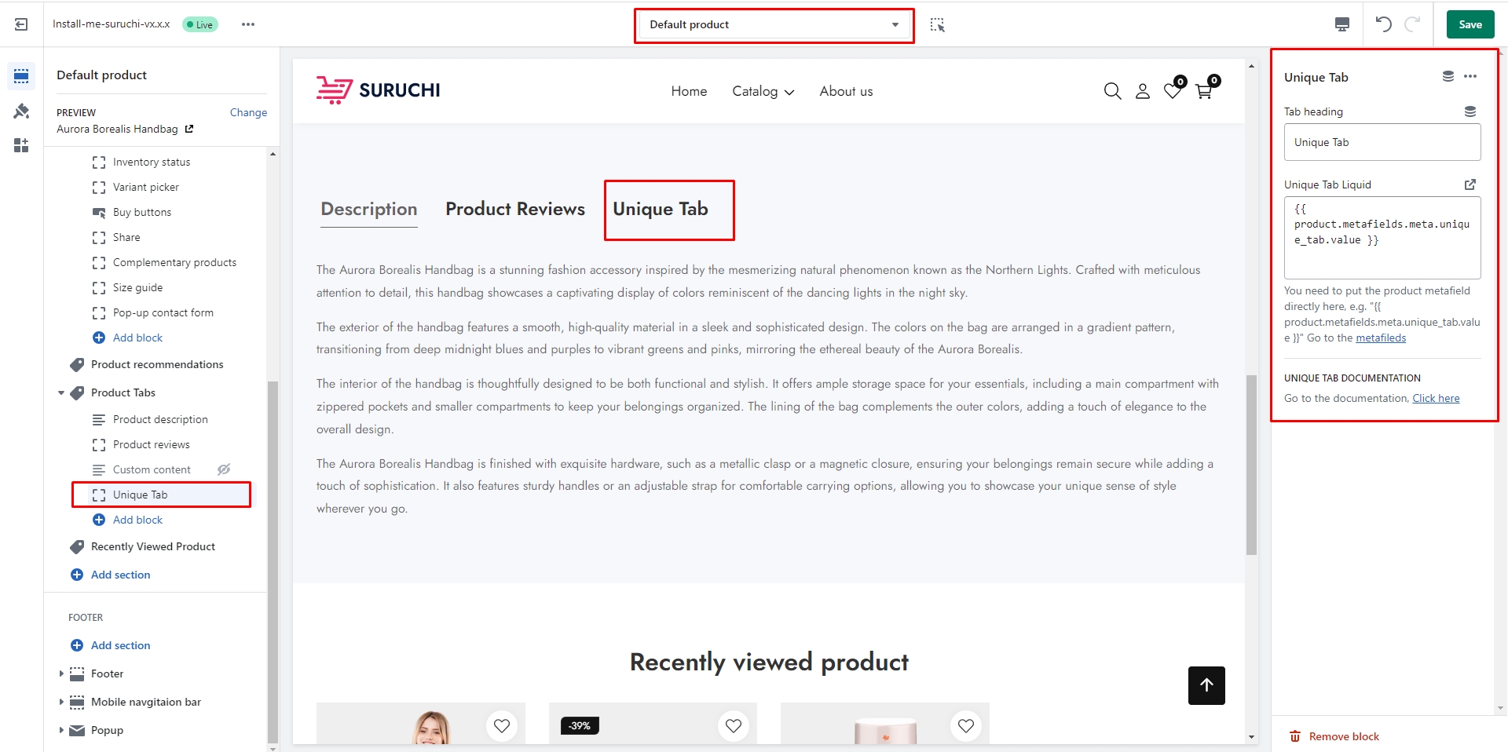Open the metafields link

[1380, 338]
